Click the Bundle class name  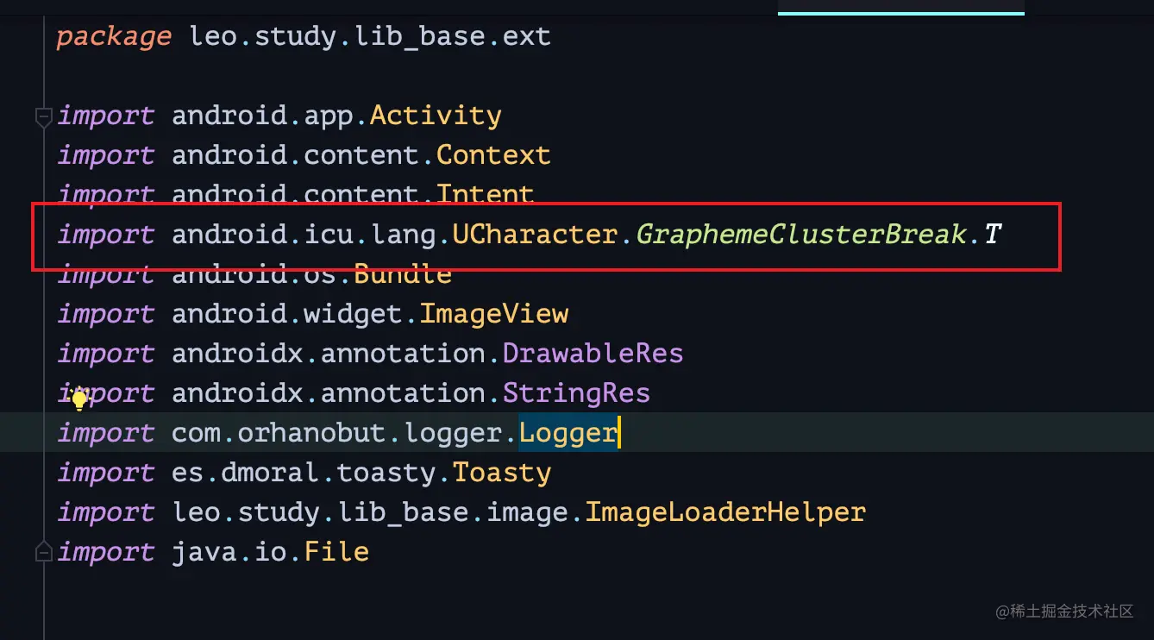tap(402, 275)
